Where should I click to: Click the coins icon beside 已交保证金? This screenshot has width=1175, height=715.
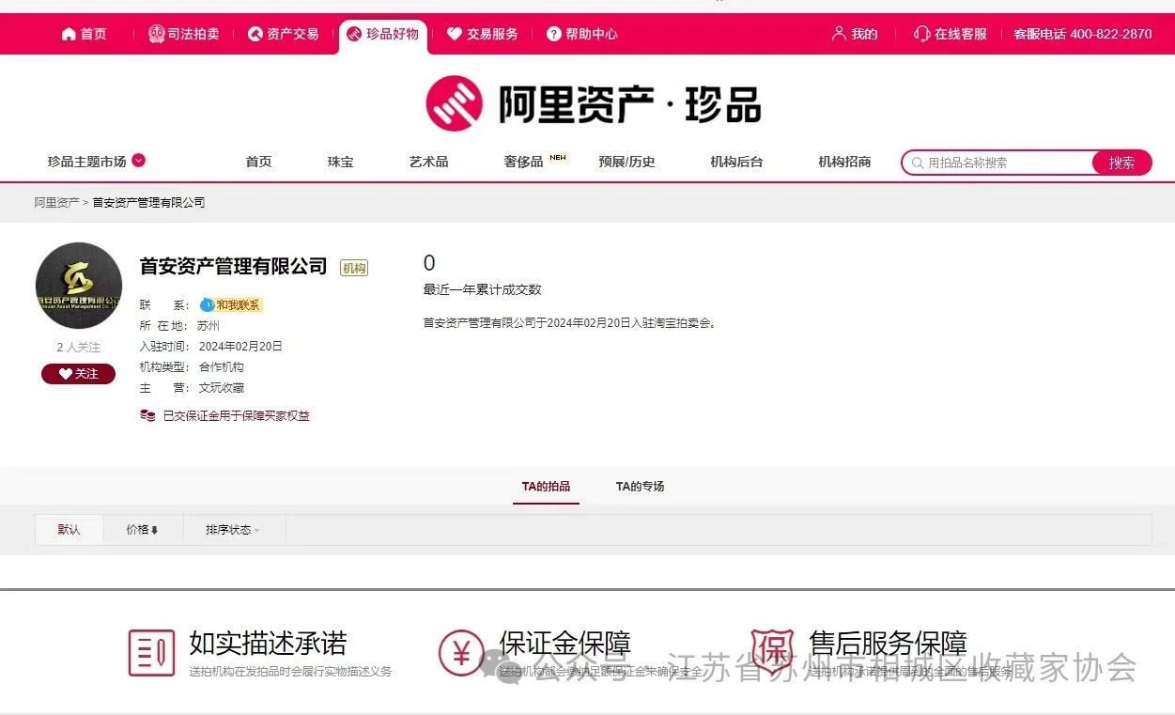147,415
